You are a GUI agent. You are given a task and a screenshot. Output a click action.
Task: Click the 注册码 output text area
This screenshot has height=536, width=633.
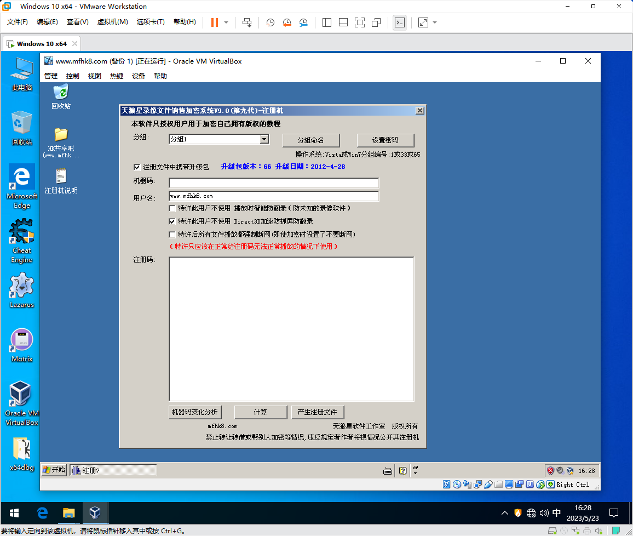click(291, 329)
